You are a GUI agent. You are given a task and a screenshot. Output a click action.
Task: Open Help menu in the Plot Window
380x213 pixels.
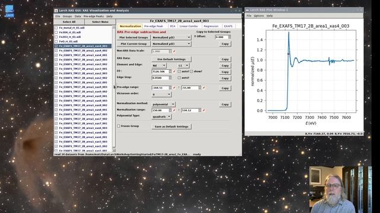point(270,16)
